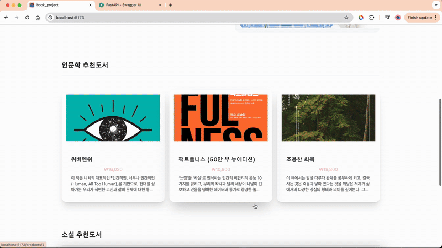Switch to FastAPI - Swagger UI tab
442x248 pixels.
(x=130, y=5)
